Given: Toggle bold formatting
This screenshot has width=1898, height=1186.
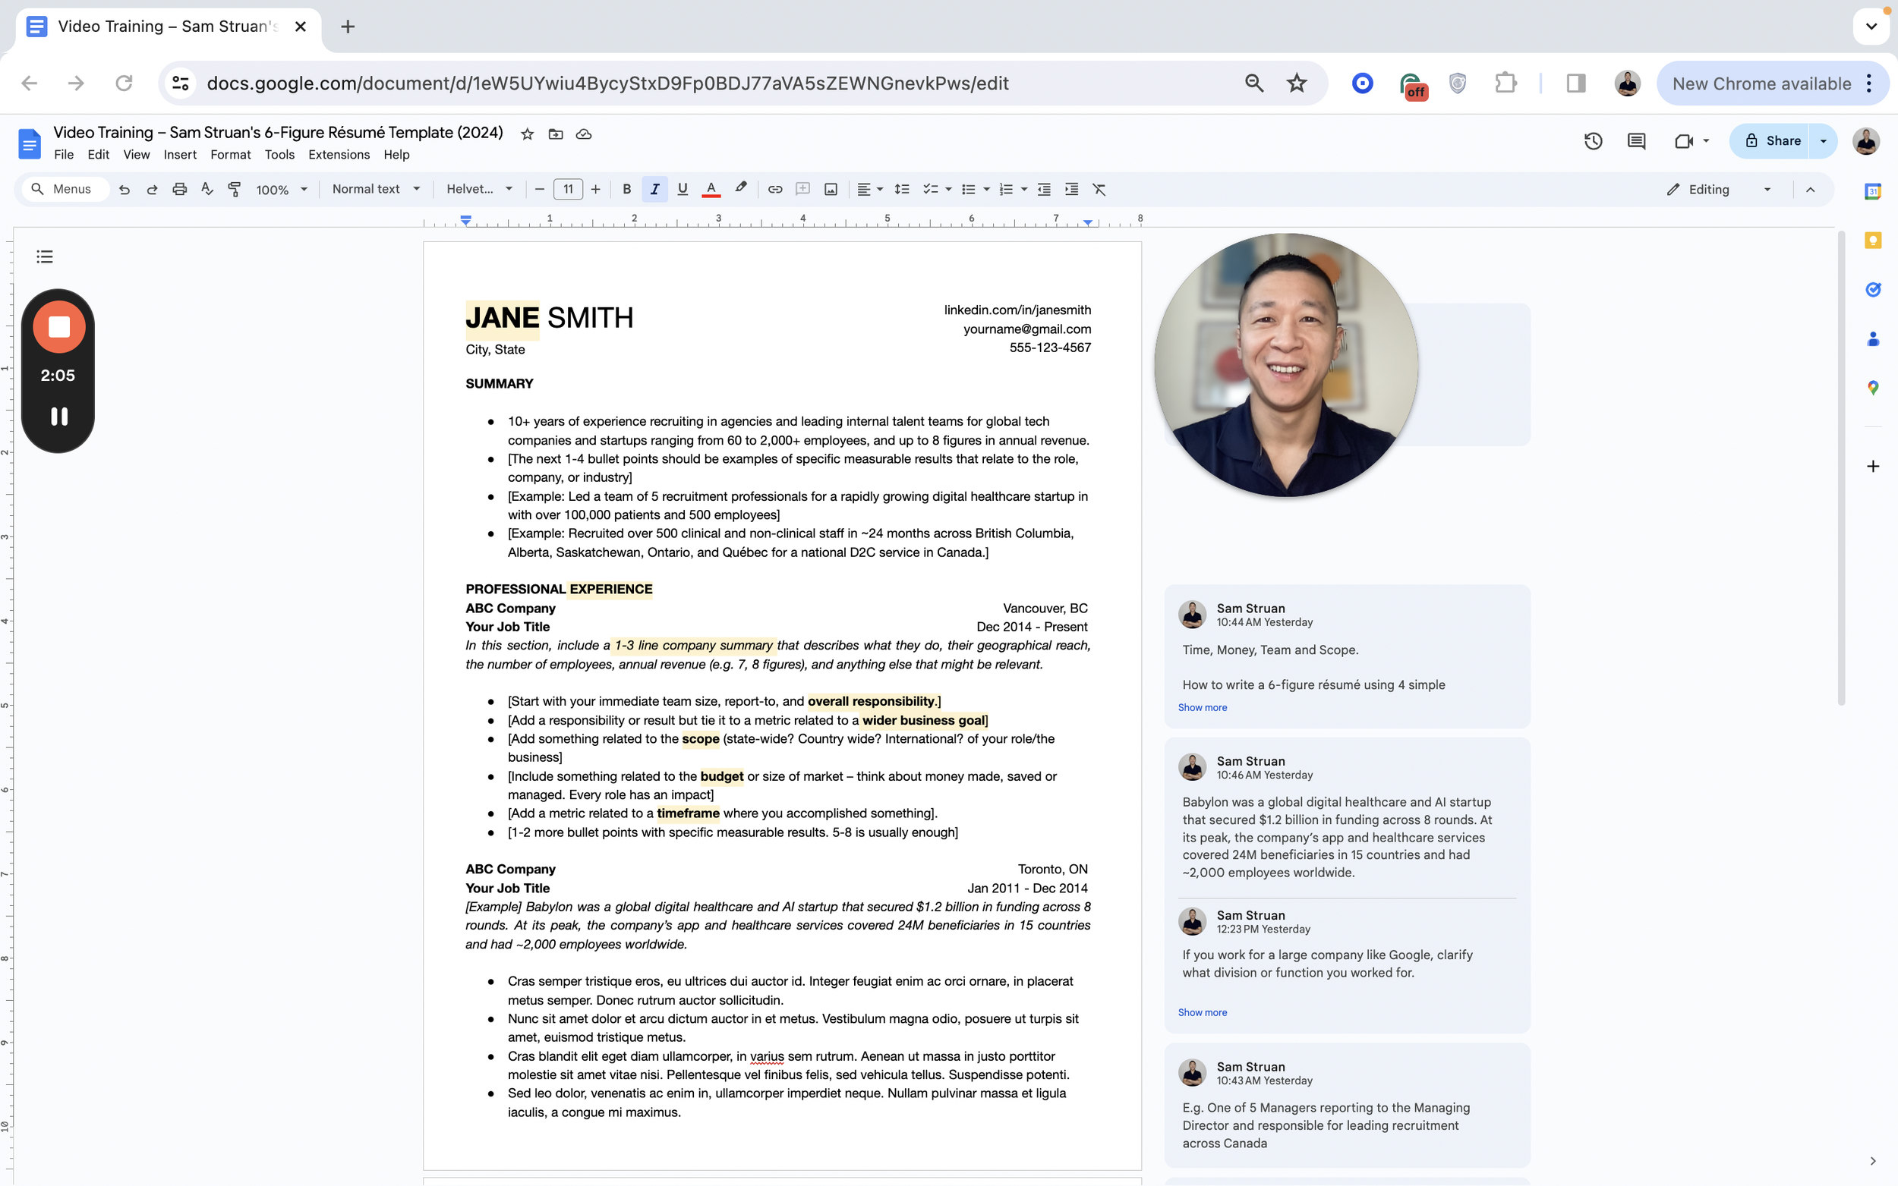Looking at the screenshot, I should coord(626,189).
